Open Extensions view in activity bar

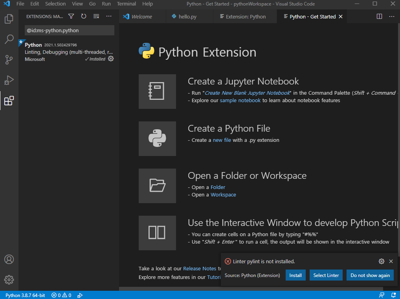click(9, 101)
